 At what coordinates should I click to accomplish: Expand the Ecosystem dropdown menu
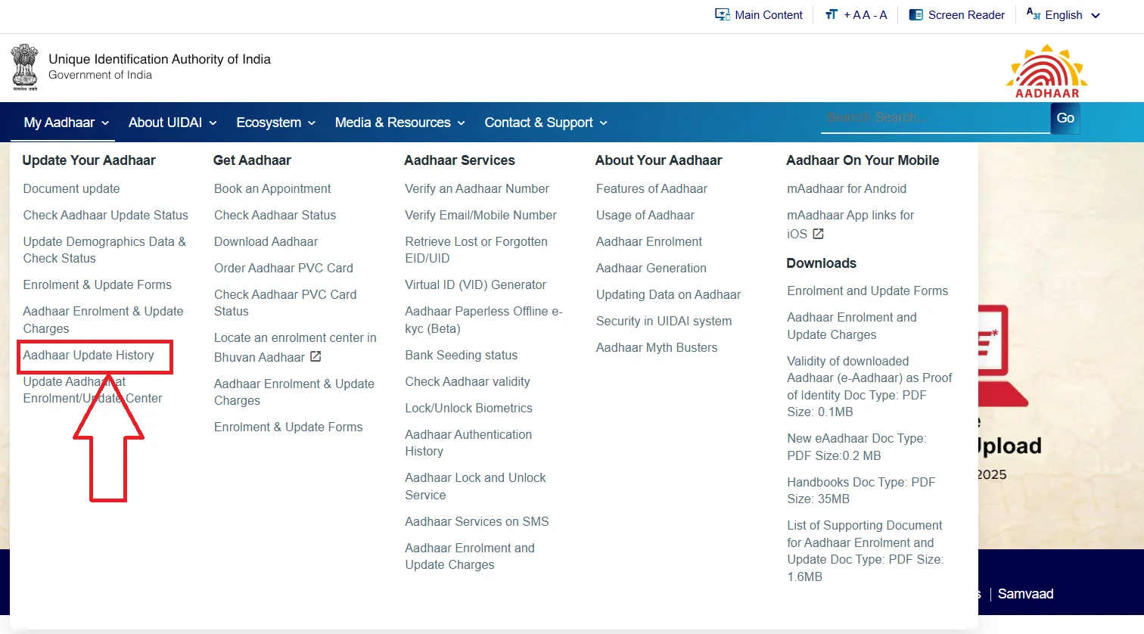275,123
